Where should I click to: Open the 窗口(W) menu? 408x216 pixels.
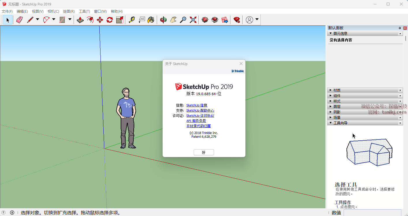click(100, 12)
